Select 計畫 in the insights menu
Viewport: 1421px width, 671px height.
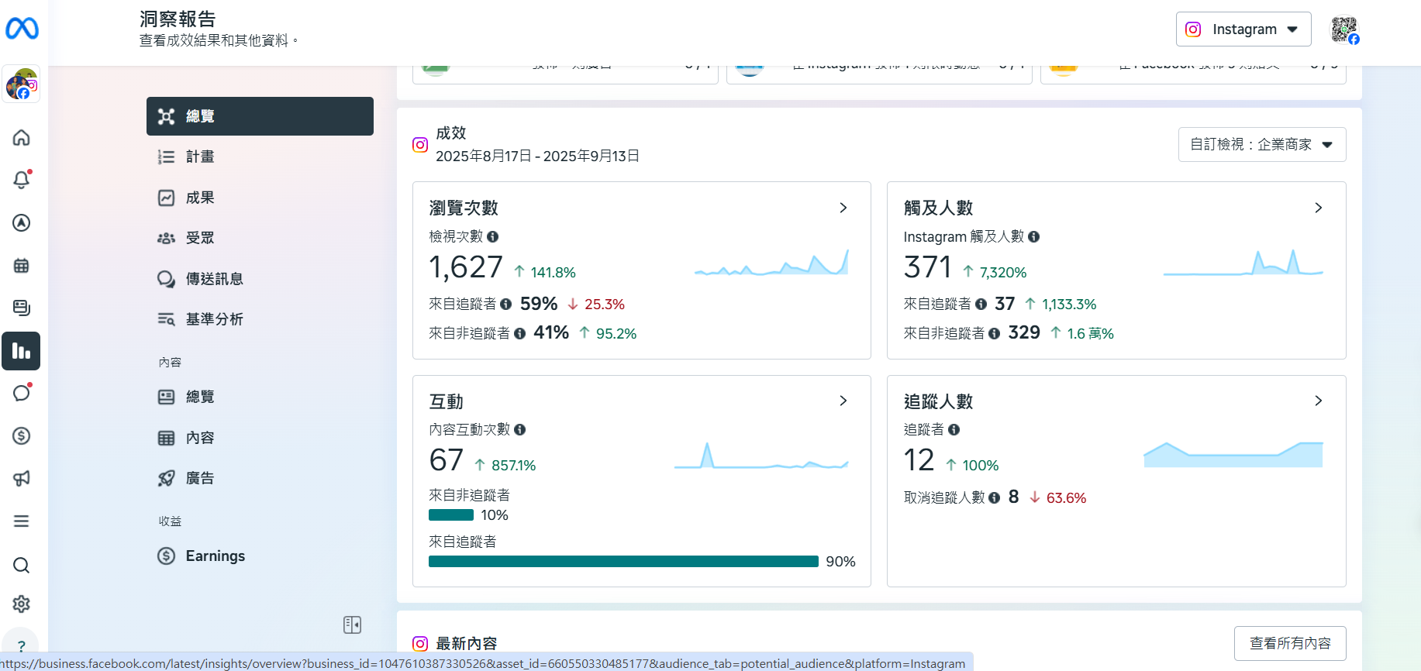(x=200, y=157)
